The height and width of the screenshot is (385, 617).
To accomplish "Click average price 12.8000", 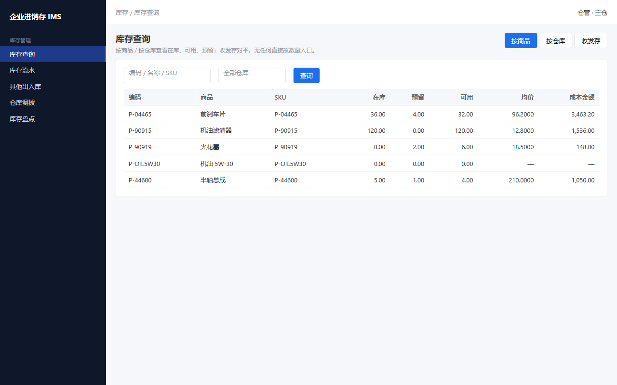I will pyautogui.click(x=523, y=130).
